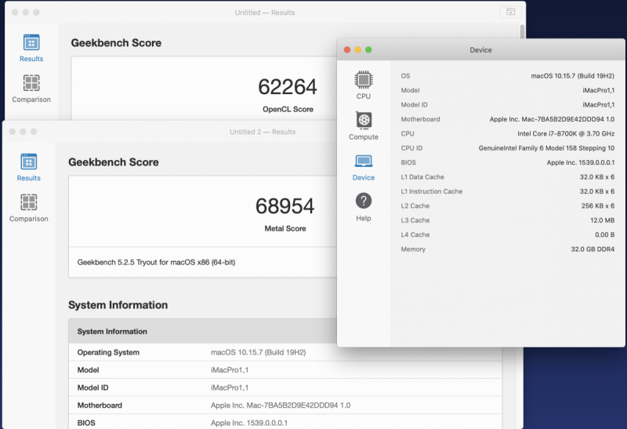This screenshot has width=627, height=429.
Task: Close the Device window
Action: (x=347, y=50)
